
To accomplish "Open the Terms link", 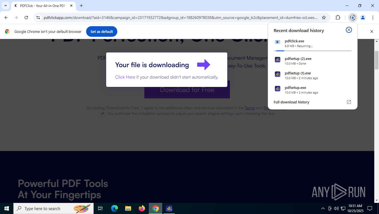I will click(x=250, y=108).
